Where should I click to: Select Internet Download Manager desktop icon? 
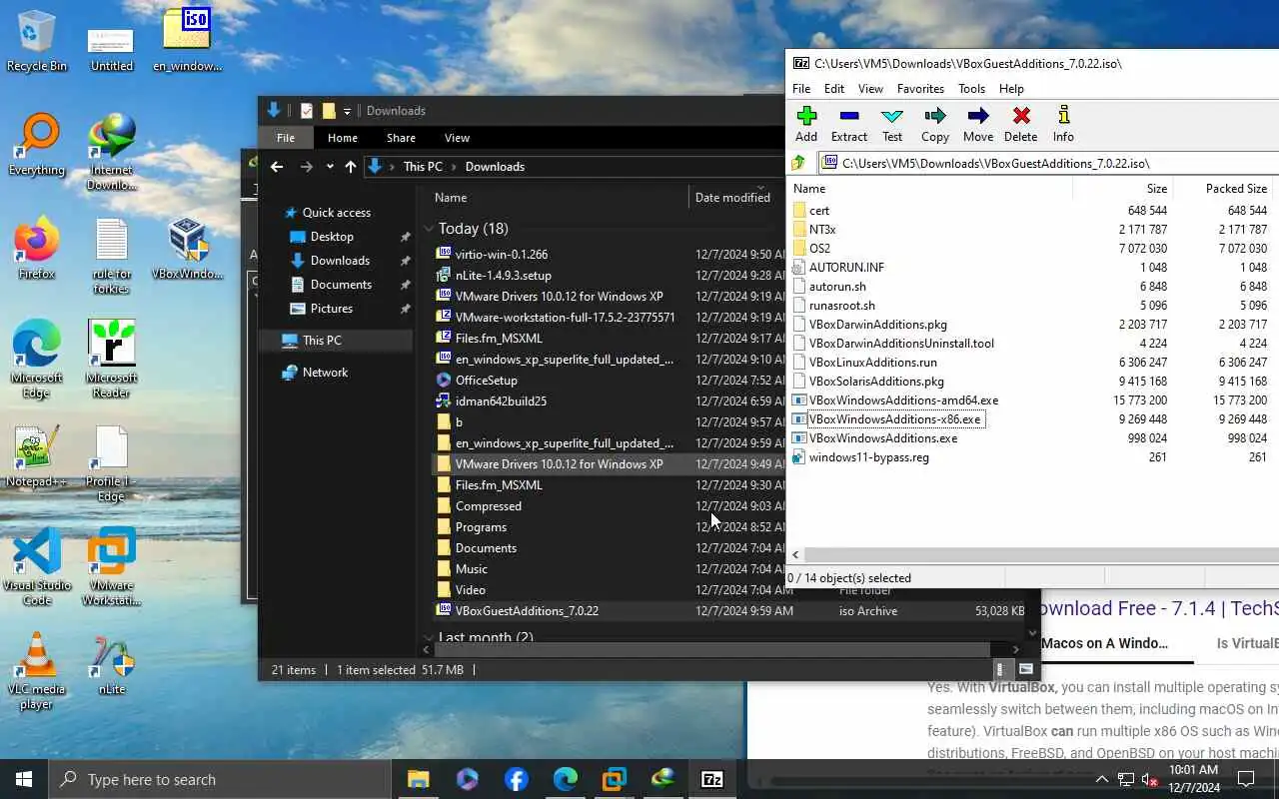tap(111, 153)
